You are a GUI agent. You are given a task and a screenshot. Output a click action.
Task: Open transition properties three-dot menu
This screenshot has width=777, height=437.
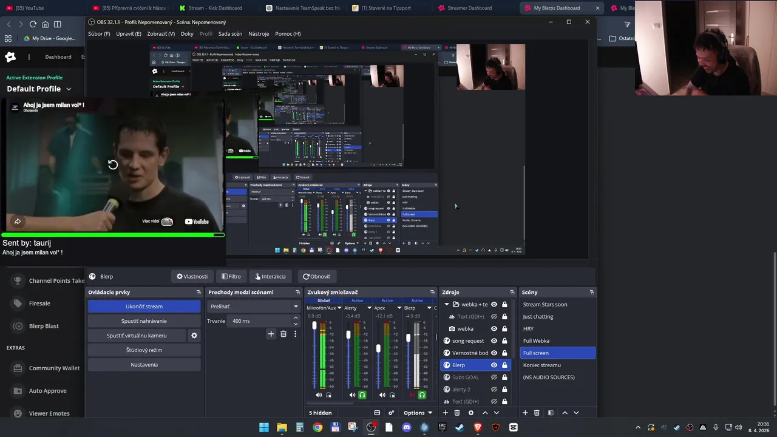coord(295,334)
